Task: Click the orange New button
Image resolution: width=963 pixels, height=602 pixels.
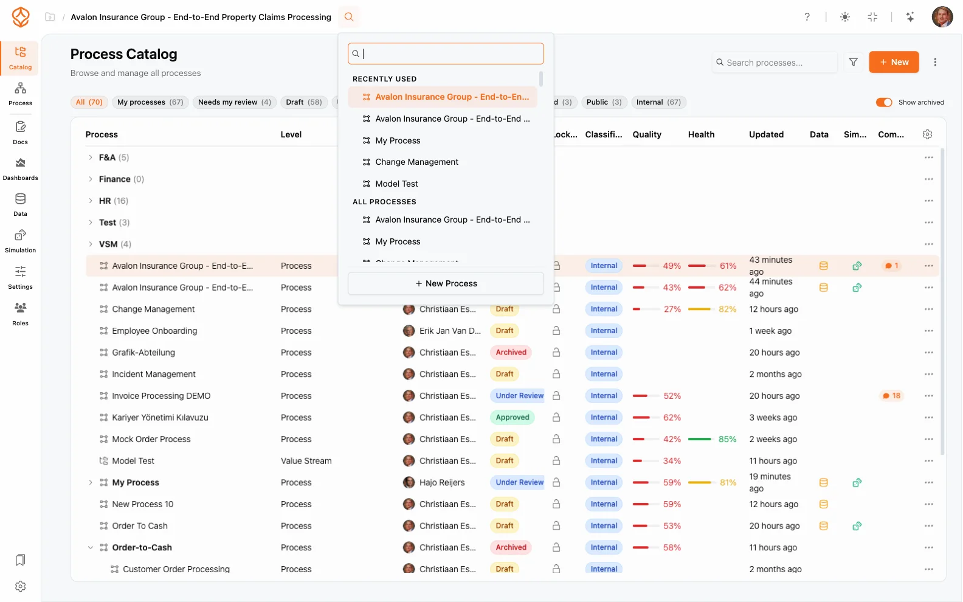Action: (x=894, y=62)
